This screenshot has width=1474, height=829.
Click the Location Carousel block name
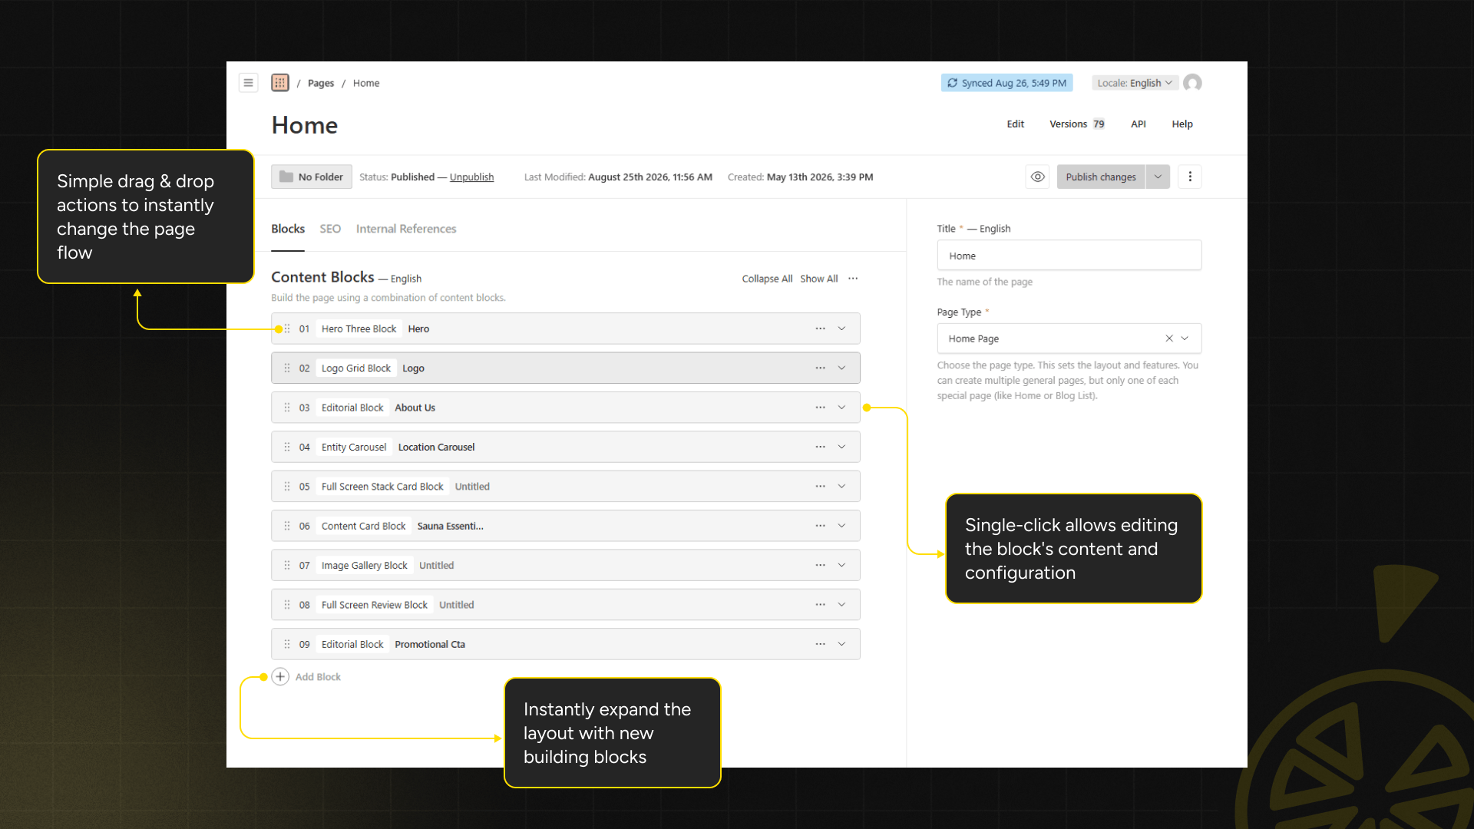(436, 447)
